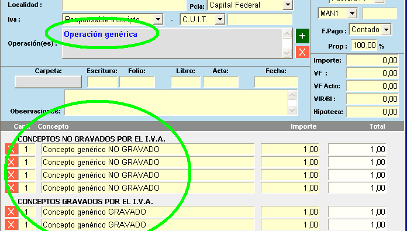Focus the Localidad input field

point(125,5)
